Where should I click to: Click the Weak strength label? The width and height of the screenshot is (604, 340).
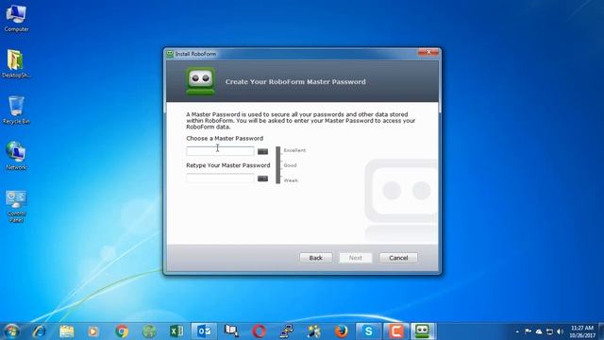coord(291,180)
